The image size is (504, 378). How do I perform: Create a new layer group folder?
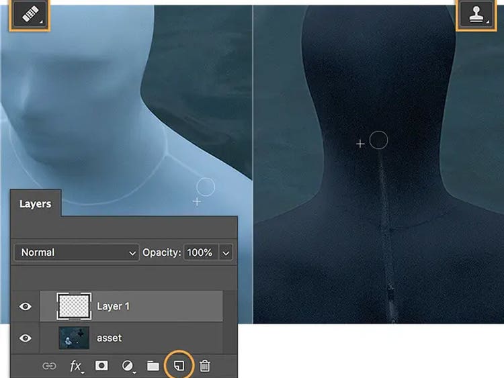[x=153, y=366]
